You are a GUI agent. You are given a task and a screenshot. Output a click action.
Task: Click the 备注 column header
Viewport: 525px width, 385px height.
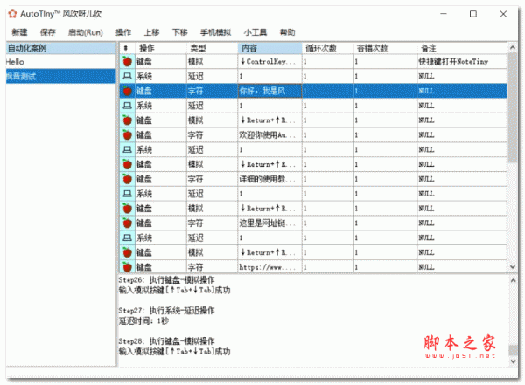tap(462, 48)
